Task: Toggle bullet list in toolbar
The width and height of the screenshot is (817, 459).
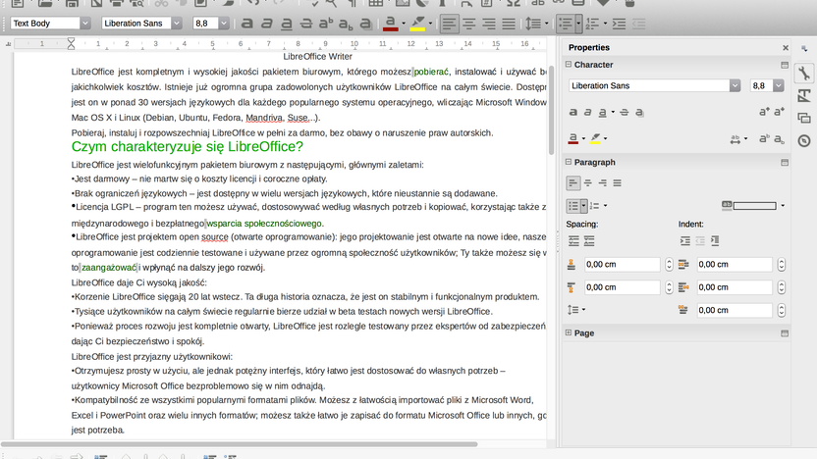Action: [565, 24]
